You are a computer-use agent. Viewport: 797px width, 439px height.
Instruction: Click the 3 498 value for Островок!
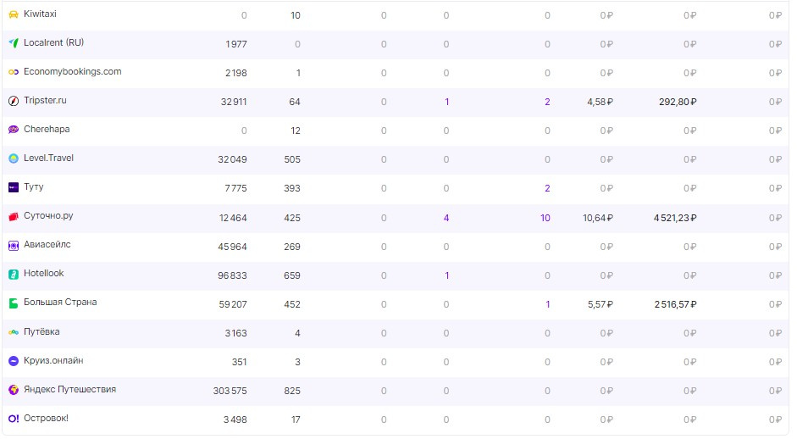click(235, 420)
